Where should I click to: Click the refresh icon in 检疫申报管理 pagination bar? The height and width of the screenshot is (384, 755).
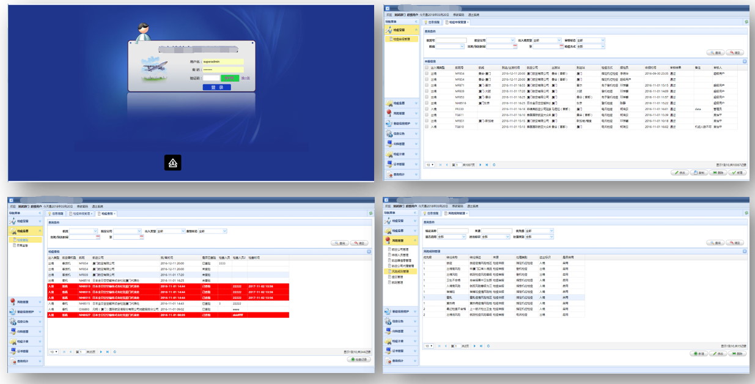tap(494, 164)
